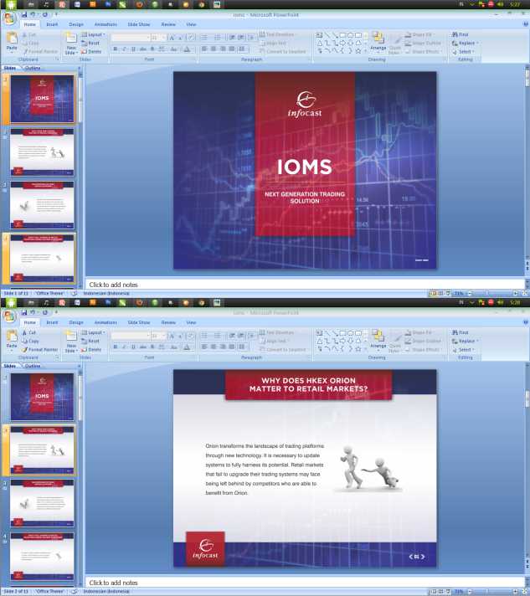The width and height of the screenshot is (530, 596).
Task: Click the Text Box shape in the IOMS window's gallery
Action: pos(319,35)
